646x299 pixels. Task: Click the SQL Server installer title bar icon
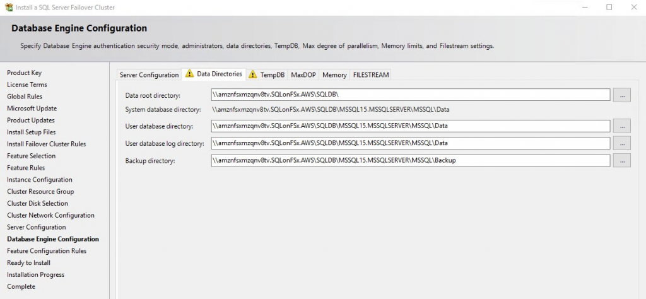point(9,8)
